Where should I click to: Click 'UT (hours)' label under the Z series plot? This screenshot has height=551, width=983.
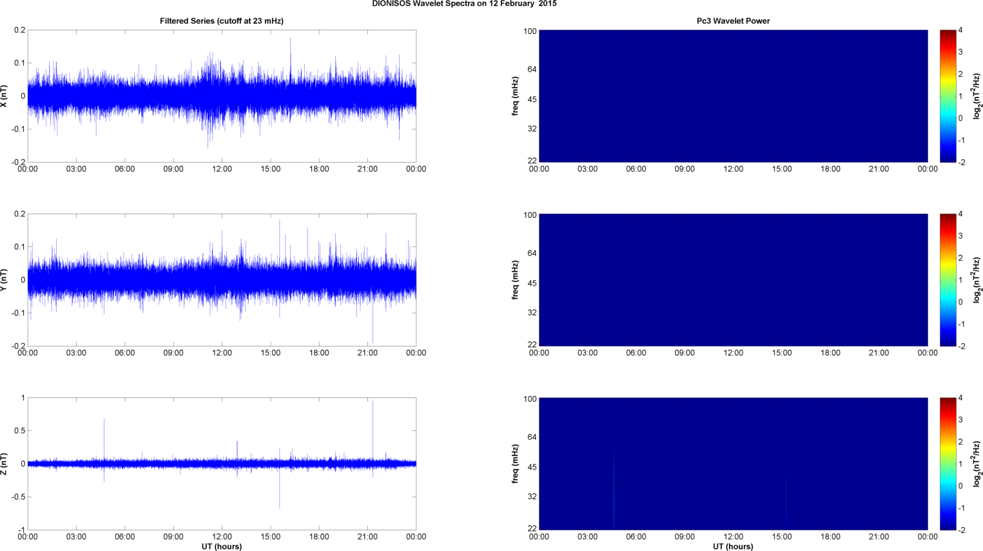coord(222,546)
